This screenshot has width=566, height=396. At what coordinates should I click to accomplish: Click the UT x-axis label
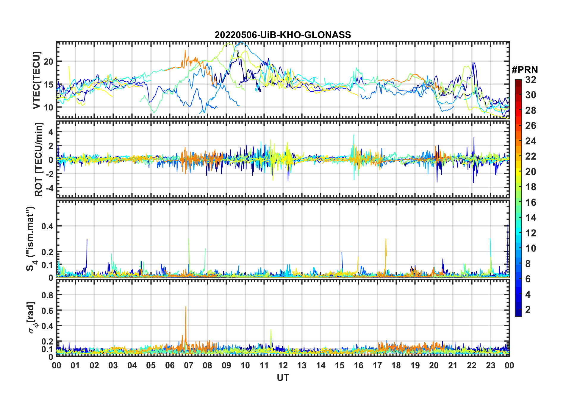click(x=283, y=378)
